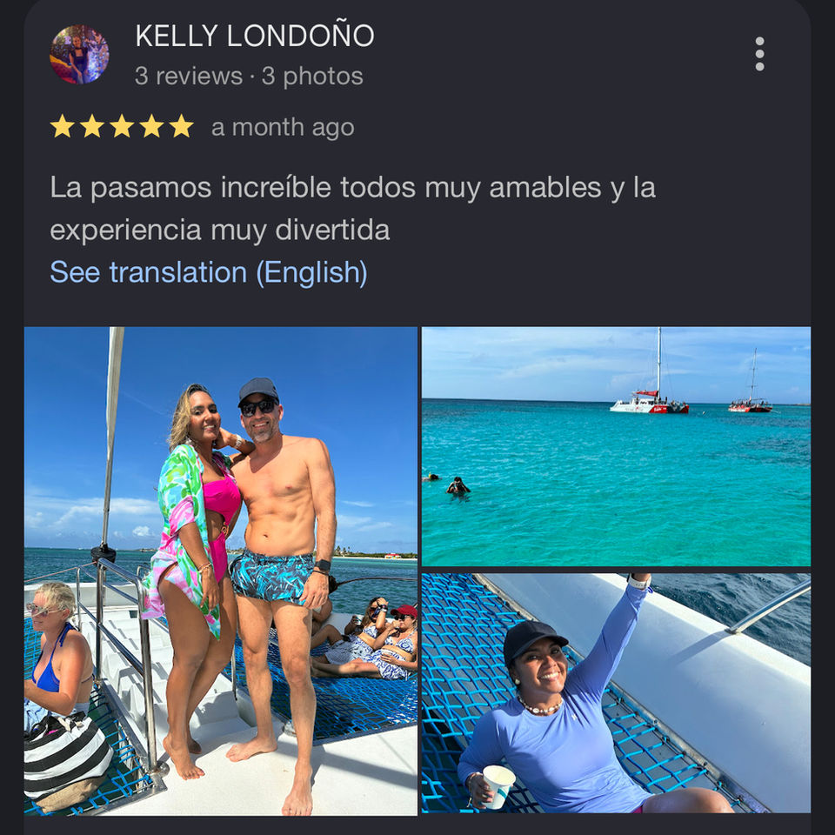Click the See translation (English) link
The height and width of the screenshot is (835, 835).
tap(208, 272)
